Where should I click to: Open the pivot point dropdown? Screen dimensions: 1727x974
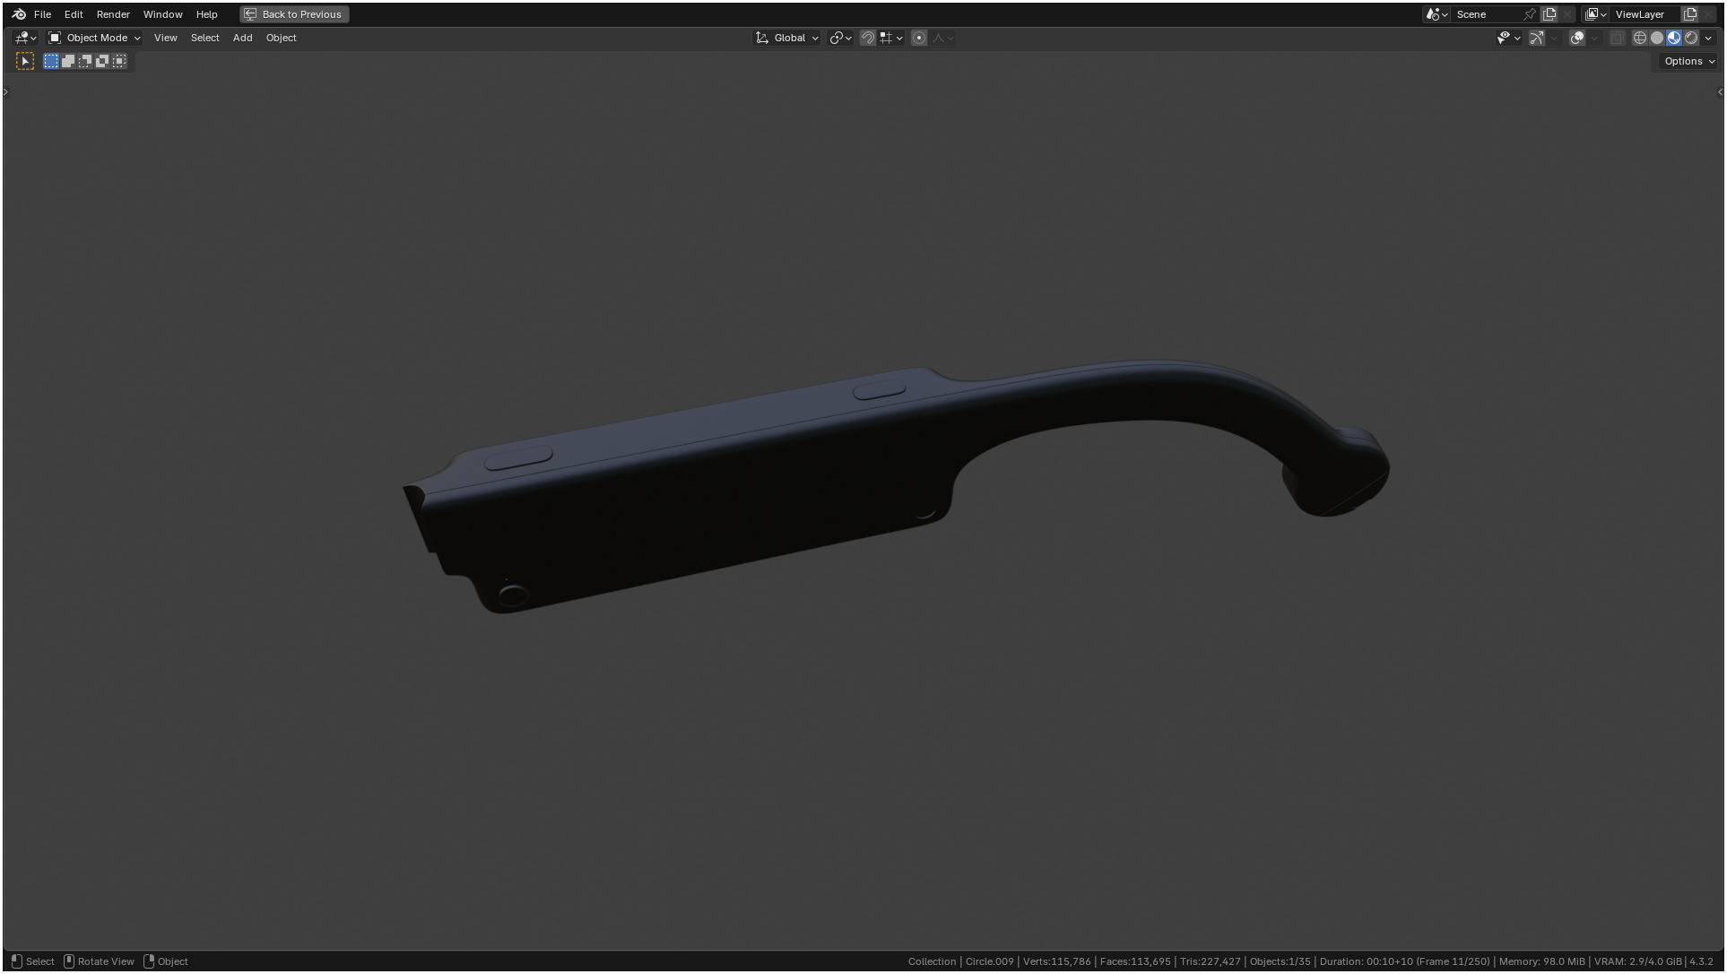click(840, 38)
